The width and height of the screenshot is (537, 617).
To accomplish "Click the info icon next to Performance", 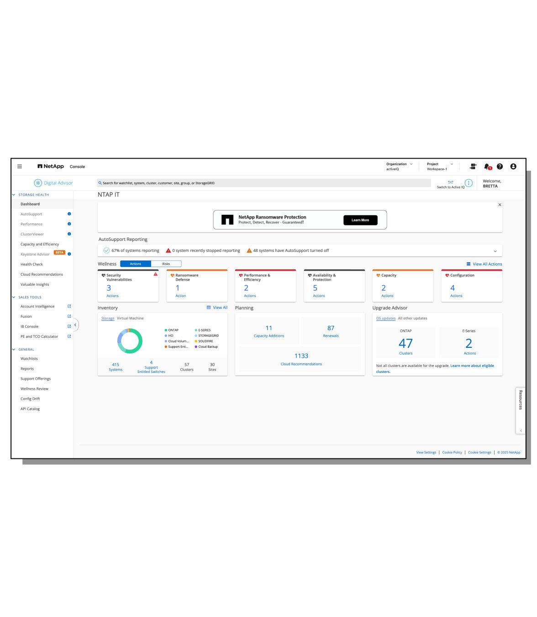I will click(x=69, y=224).
